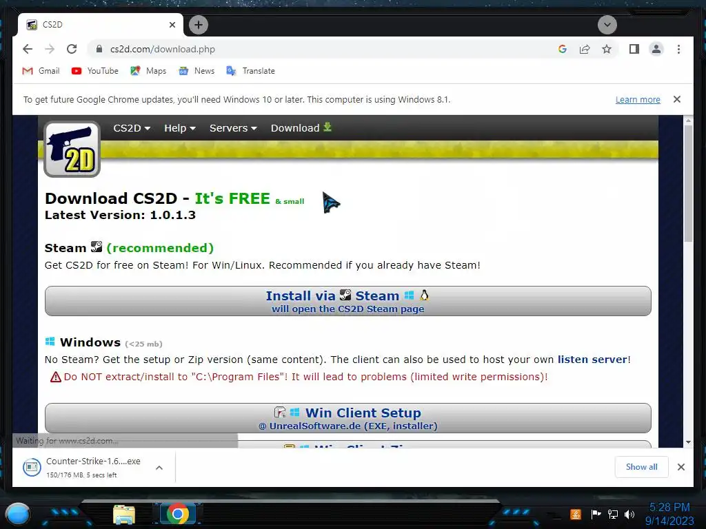Click 'Latest Version: 1.0.1.3' text
Image resolution: width=706 pixels, height=529 pixels.
pos(120,215)
